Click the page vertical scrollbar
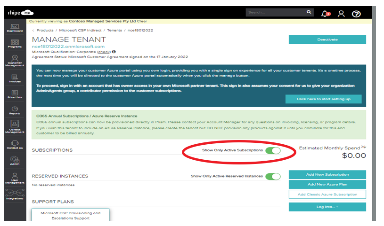 pyautogui.click(x=374, y=113)
